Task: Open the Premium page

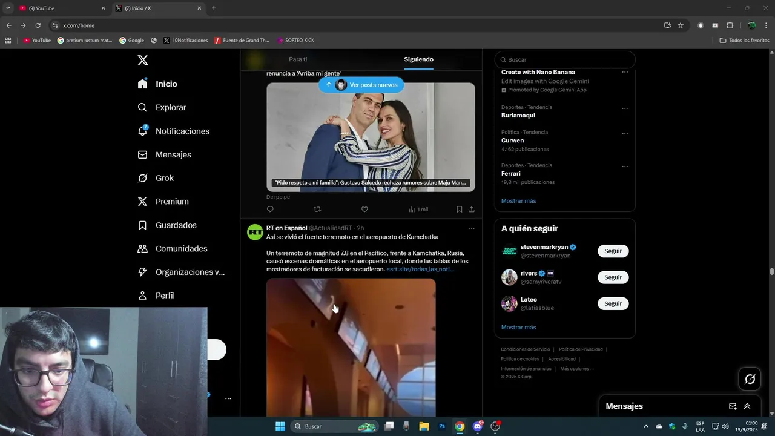Action: pos(163,202)
